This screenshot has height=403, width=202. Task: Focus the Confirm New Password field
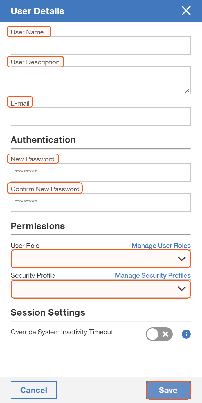(100, 202)
